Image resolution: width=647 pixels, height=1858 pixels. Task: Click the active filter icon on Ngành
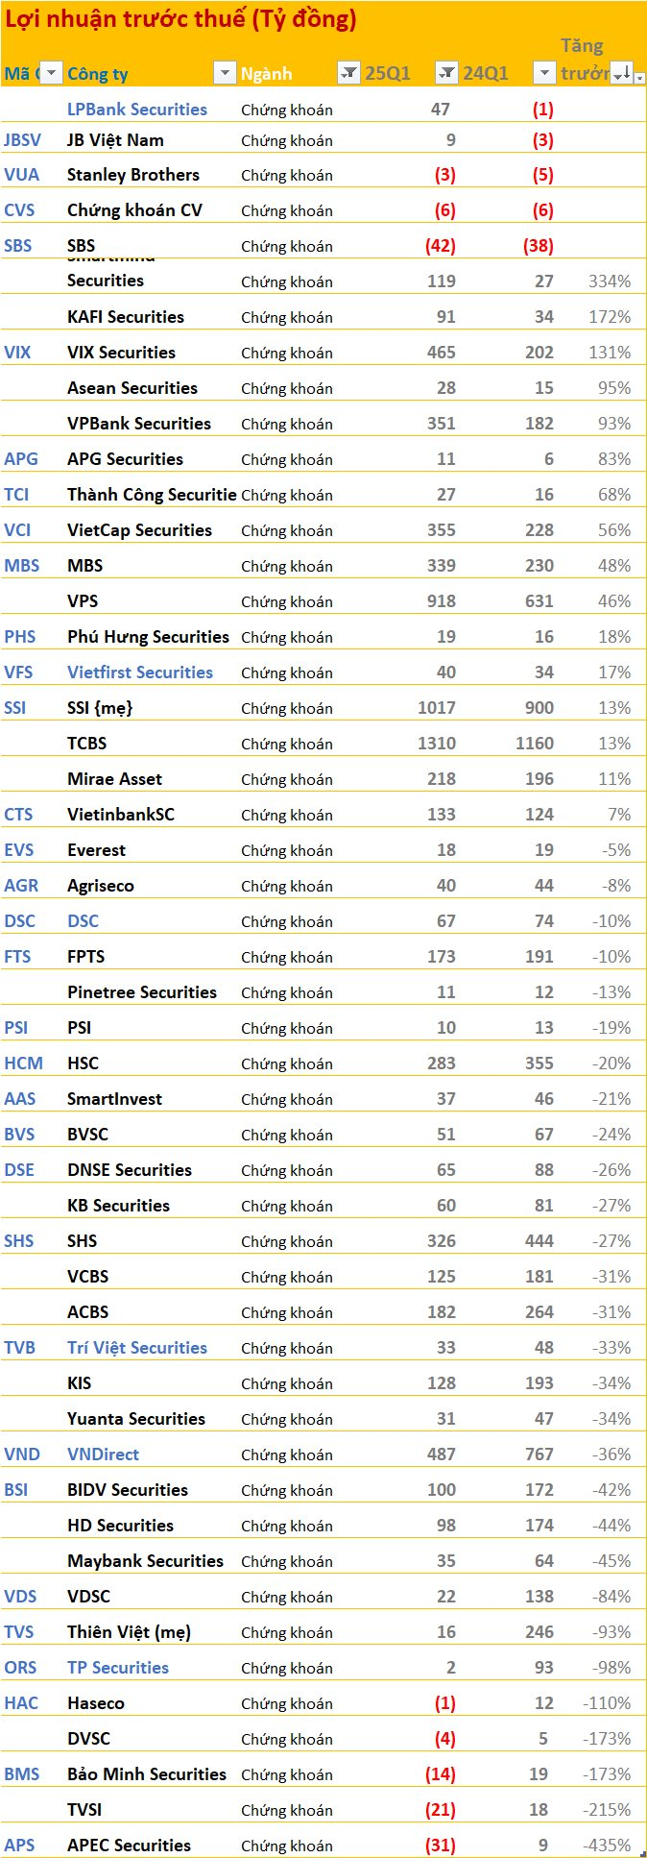(348, 73)
